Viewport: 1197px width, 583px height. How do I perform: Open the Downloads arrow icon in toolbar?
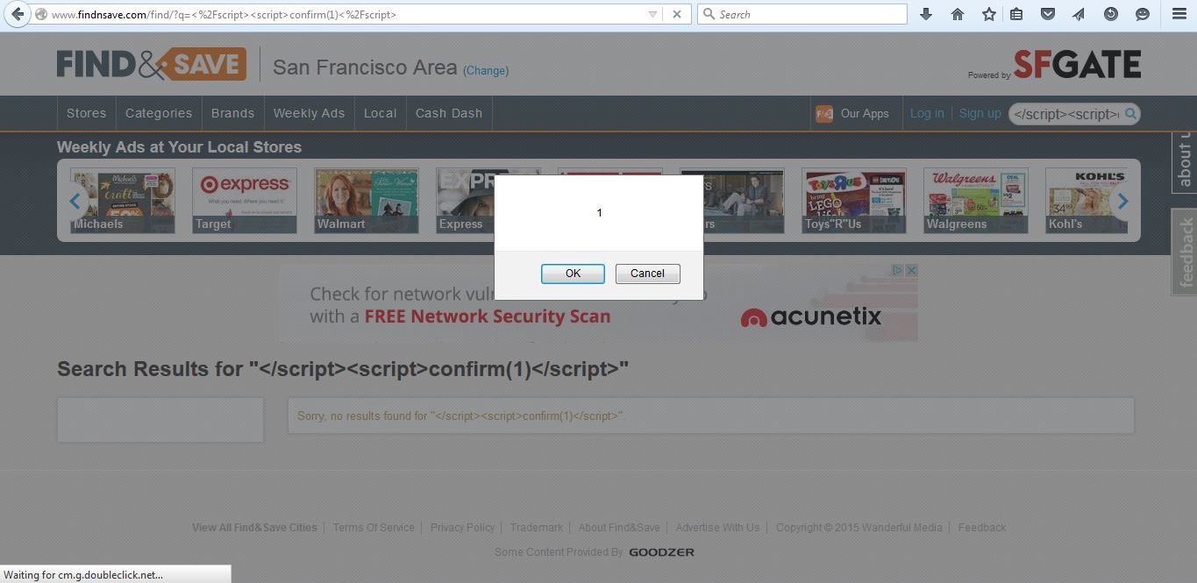[925, 14]
